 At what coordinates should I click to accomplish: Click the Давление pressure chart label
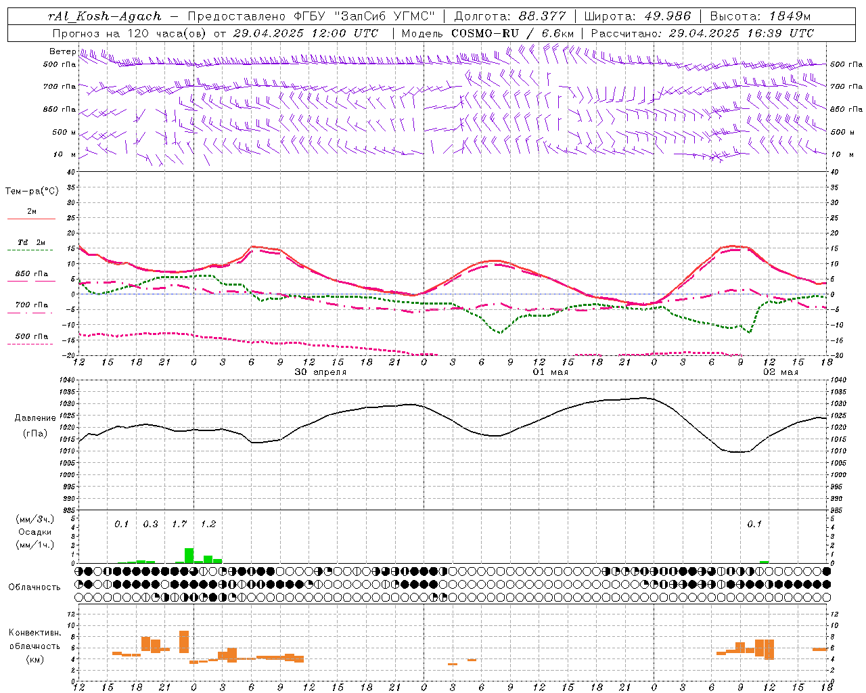click(x=35, y=418)
